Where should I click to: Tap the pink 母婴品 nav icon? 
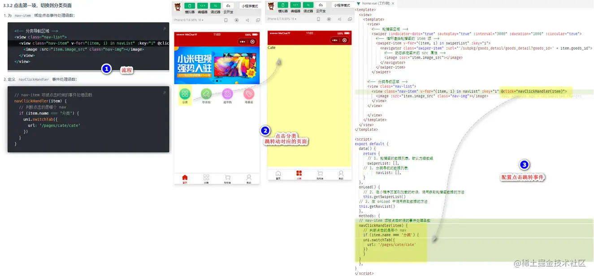tap(249, 94)
